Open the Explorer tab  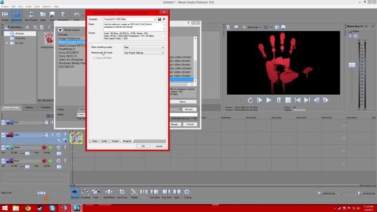[x=29, y=107]
